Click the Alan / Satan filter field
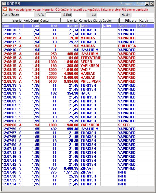The image size is (156, 193). point(27,15)
